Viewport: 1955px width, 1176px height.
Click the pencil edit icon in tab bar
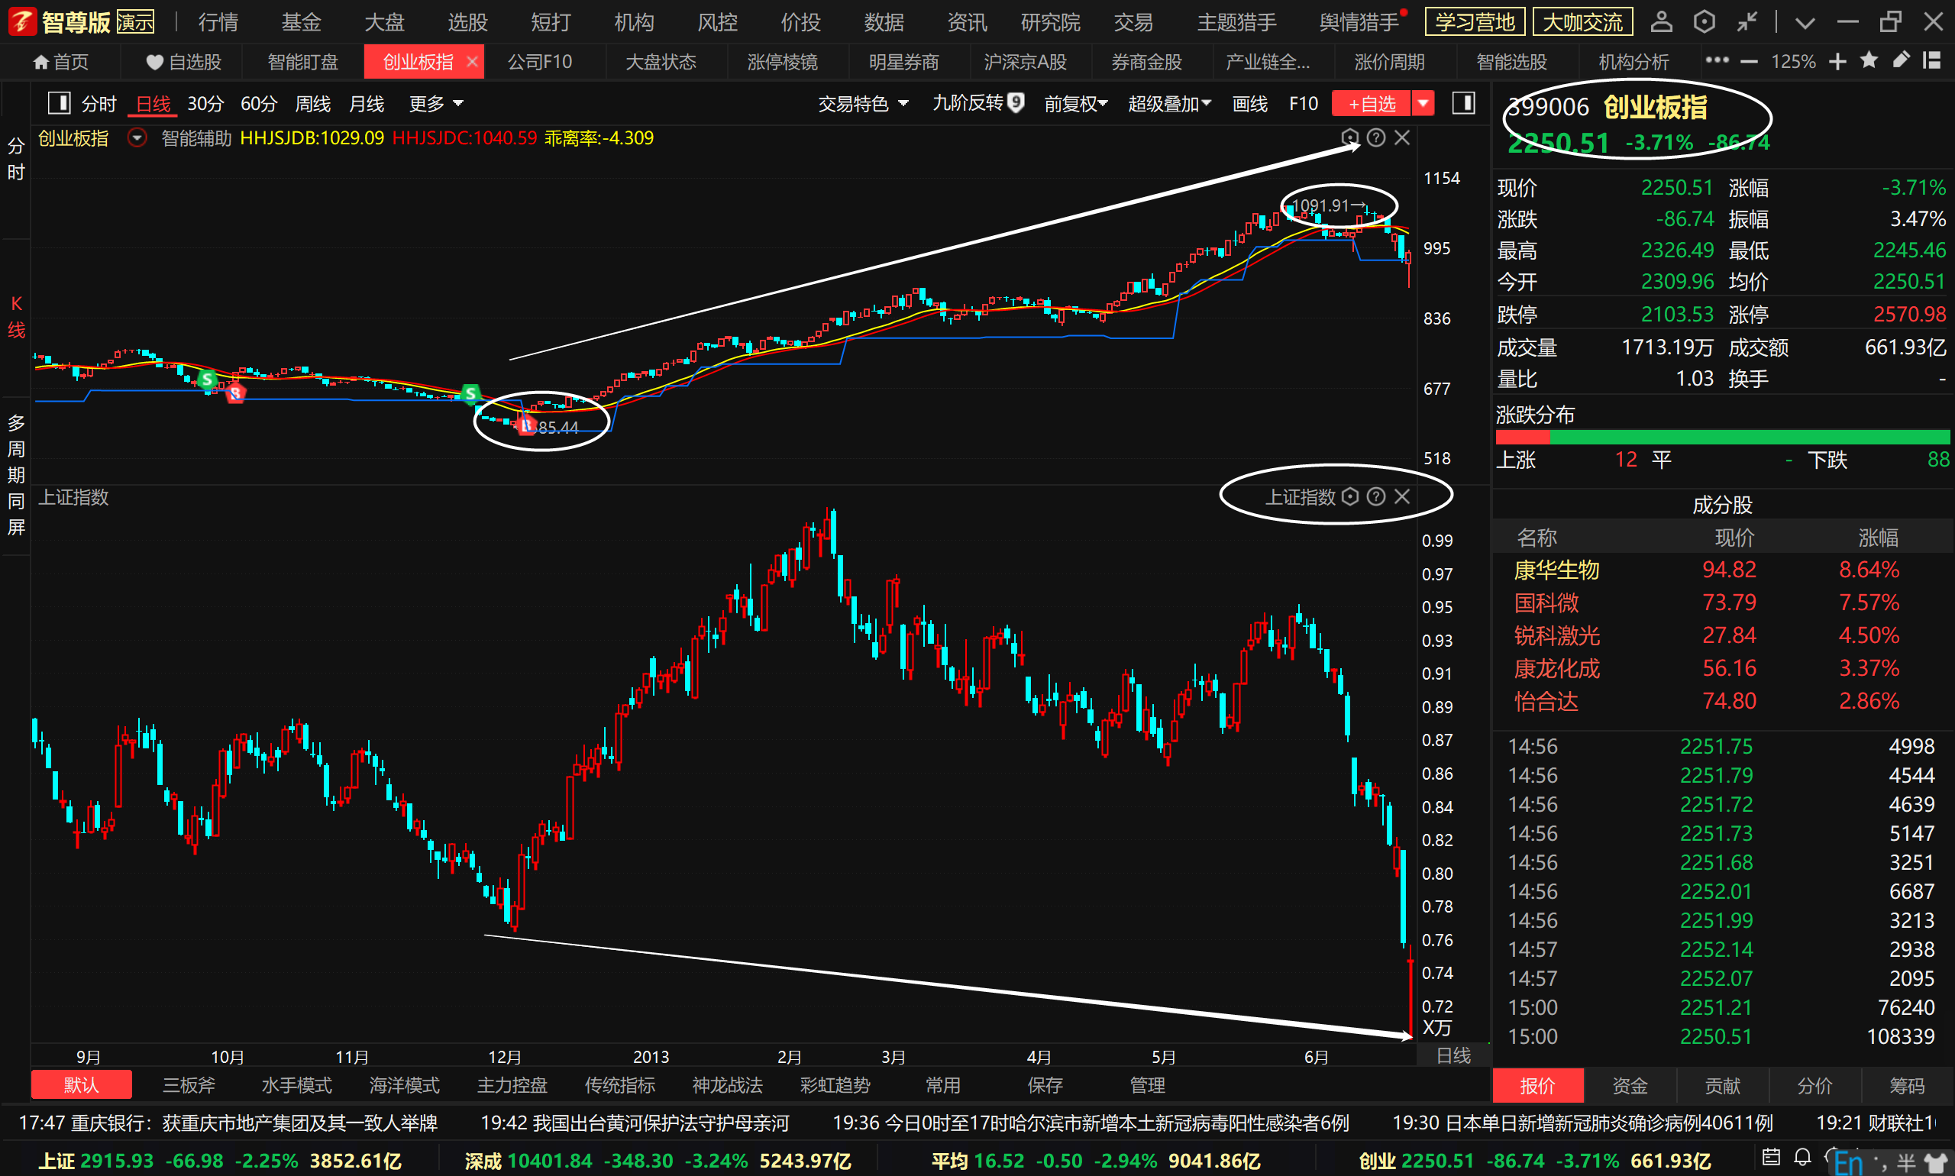coord(1900,60)
